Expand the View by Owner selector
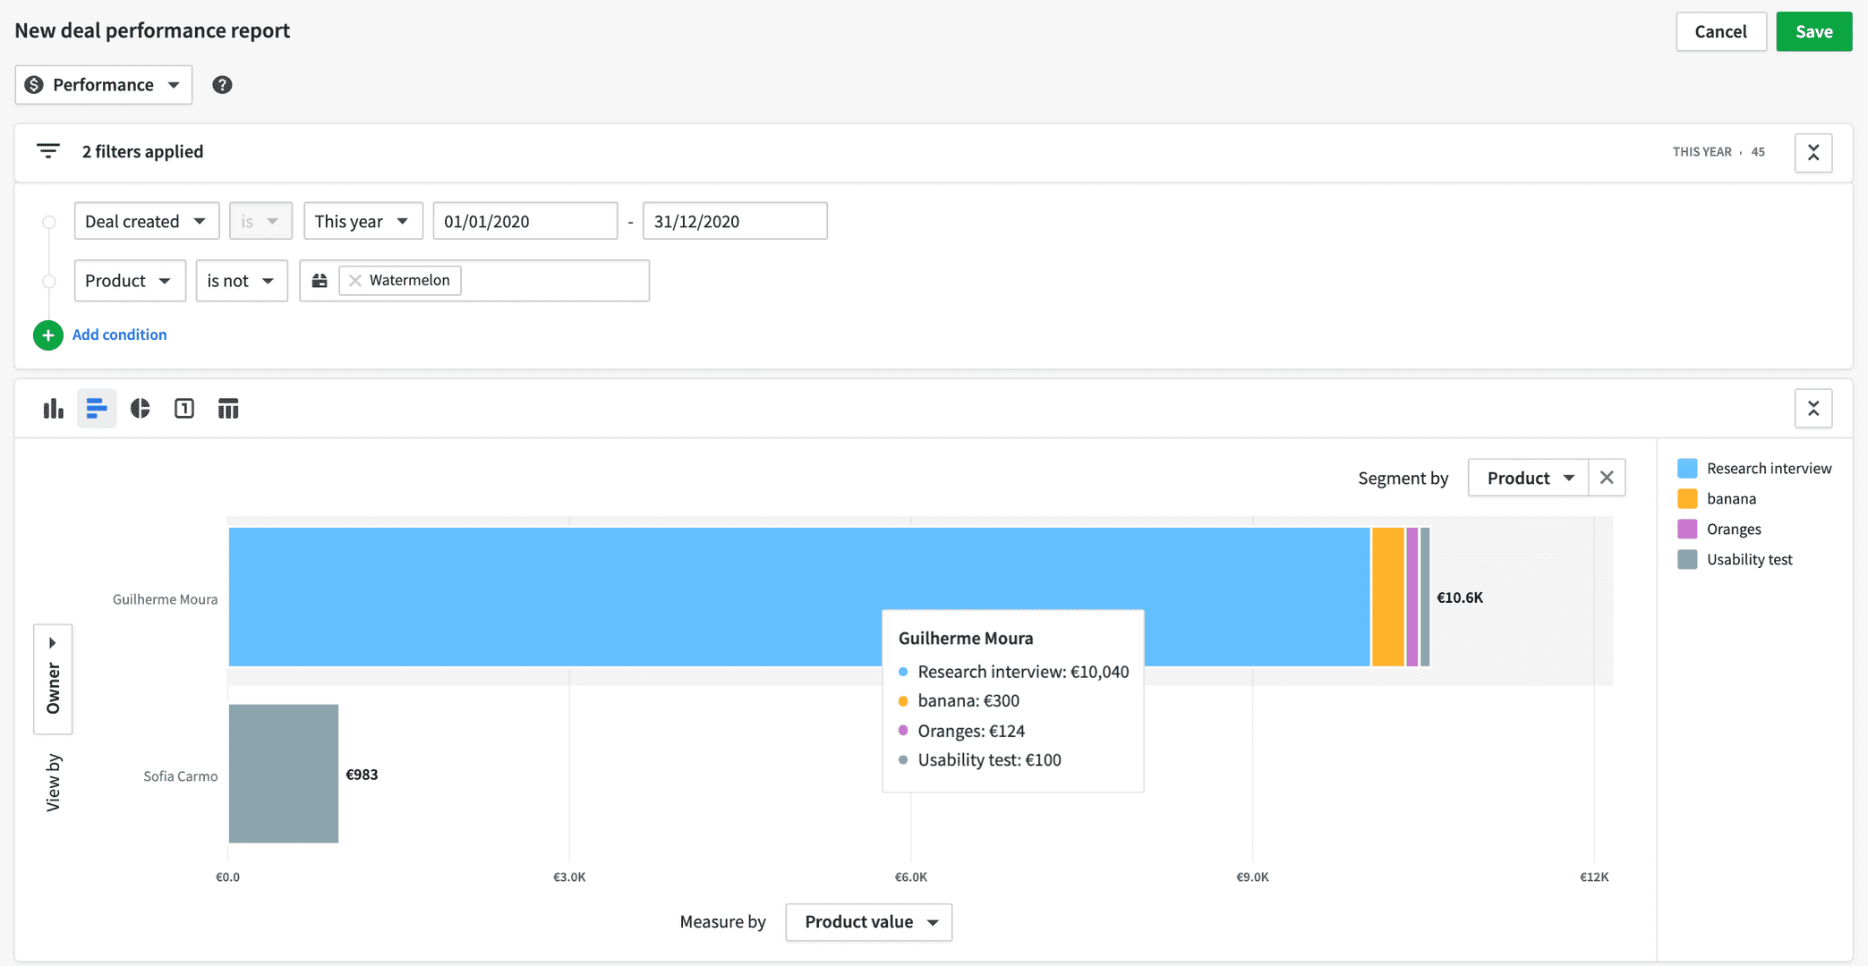 click(x=53, y=680)
